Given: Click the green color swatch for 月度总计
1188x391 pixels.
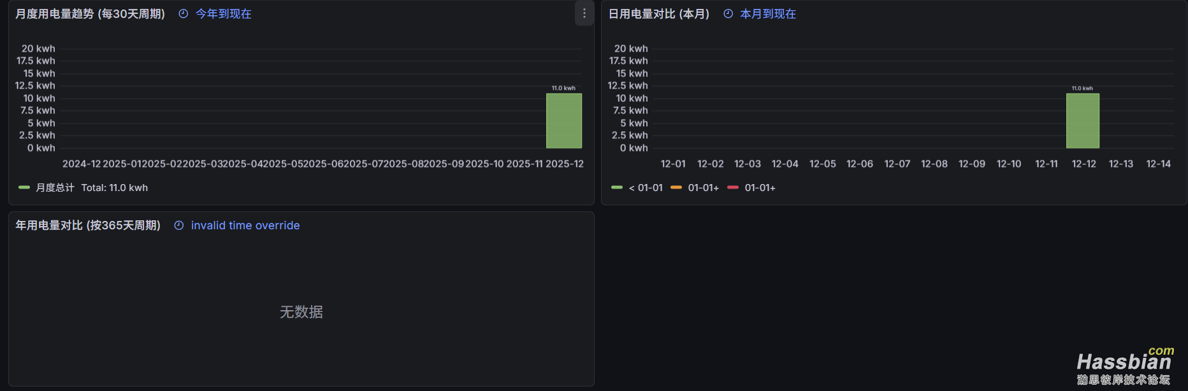Looking at the screenshot, I should coord(24,188).
